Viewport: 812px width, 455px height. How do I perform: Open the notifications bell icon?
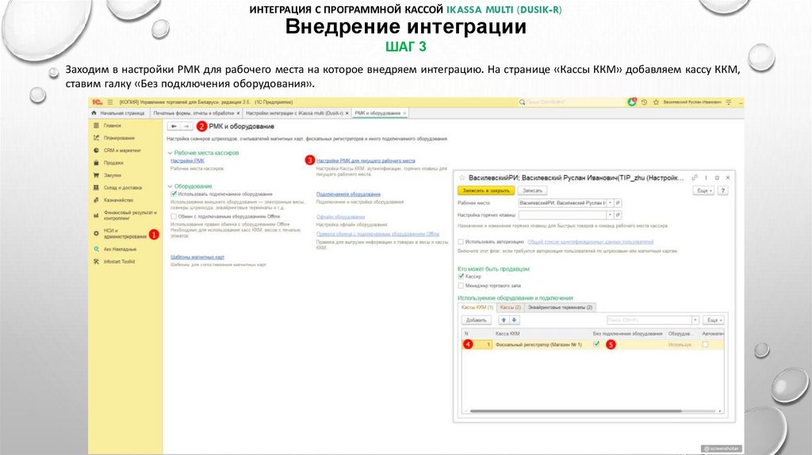[632, 102]
